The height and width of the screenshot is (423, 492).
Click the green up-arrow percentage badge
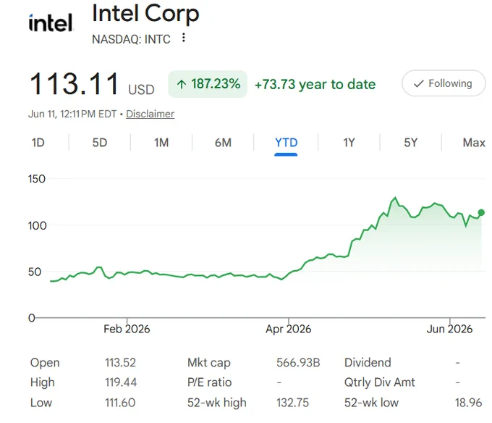click(x=208, y=84)
